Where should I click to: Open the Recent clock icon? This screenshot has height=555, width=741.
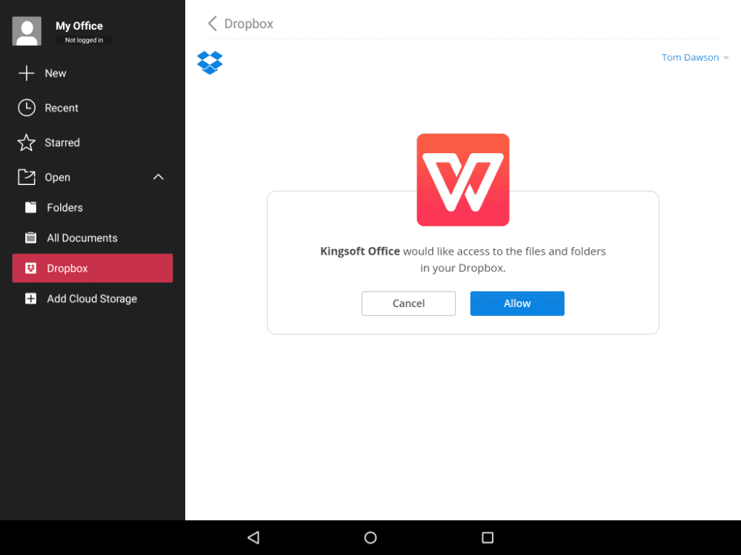(x=27, y=107)
